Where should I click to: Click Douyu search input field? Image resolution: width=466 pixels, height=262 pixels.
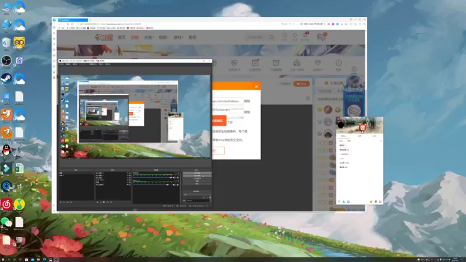click(257, 37)
